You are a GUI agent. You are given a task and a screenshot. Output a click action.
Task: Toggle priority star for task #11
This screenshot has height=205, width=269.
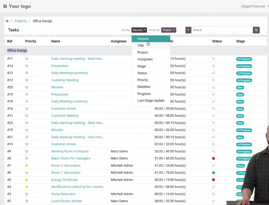point(27,59)
